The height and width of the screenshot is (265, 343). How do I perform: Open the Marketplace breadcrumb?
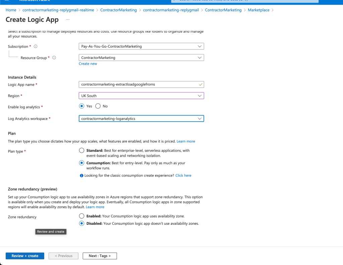(259, 10)
